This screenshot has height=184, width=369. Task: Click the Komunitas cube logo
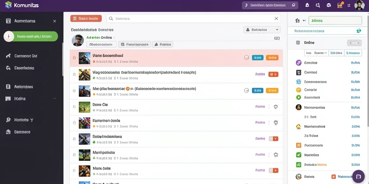pyautogui.click(x=8, y=5)
